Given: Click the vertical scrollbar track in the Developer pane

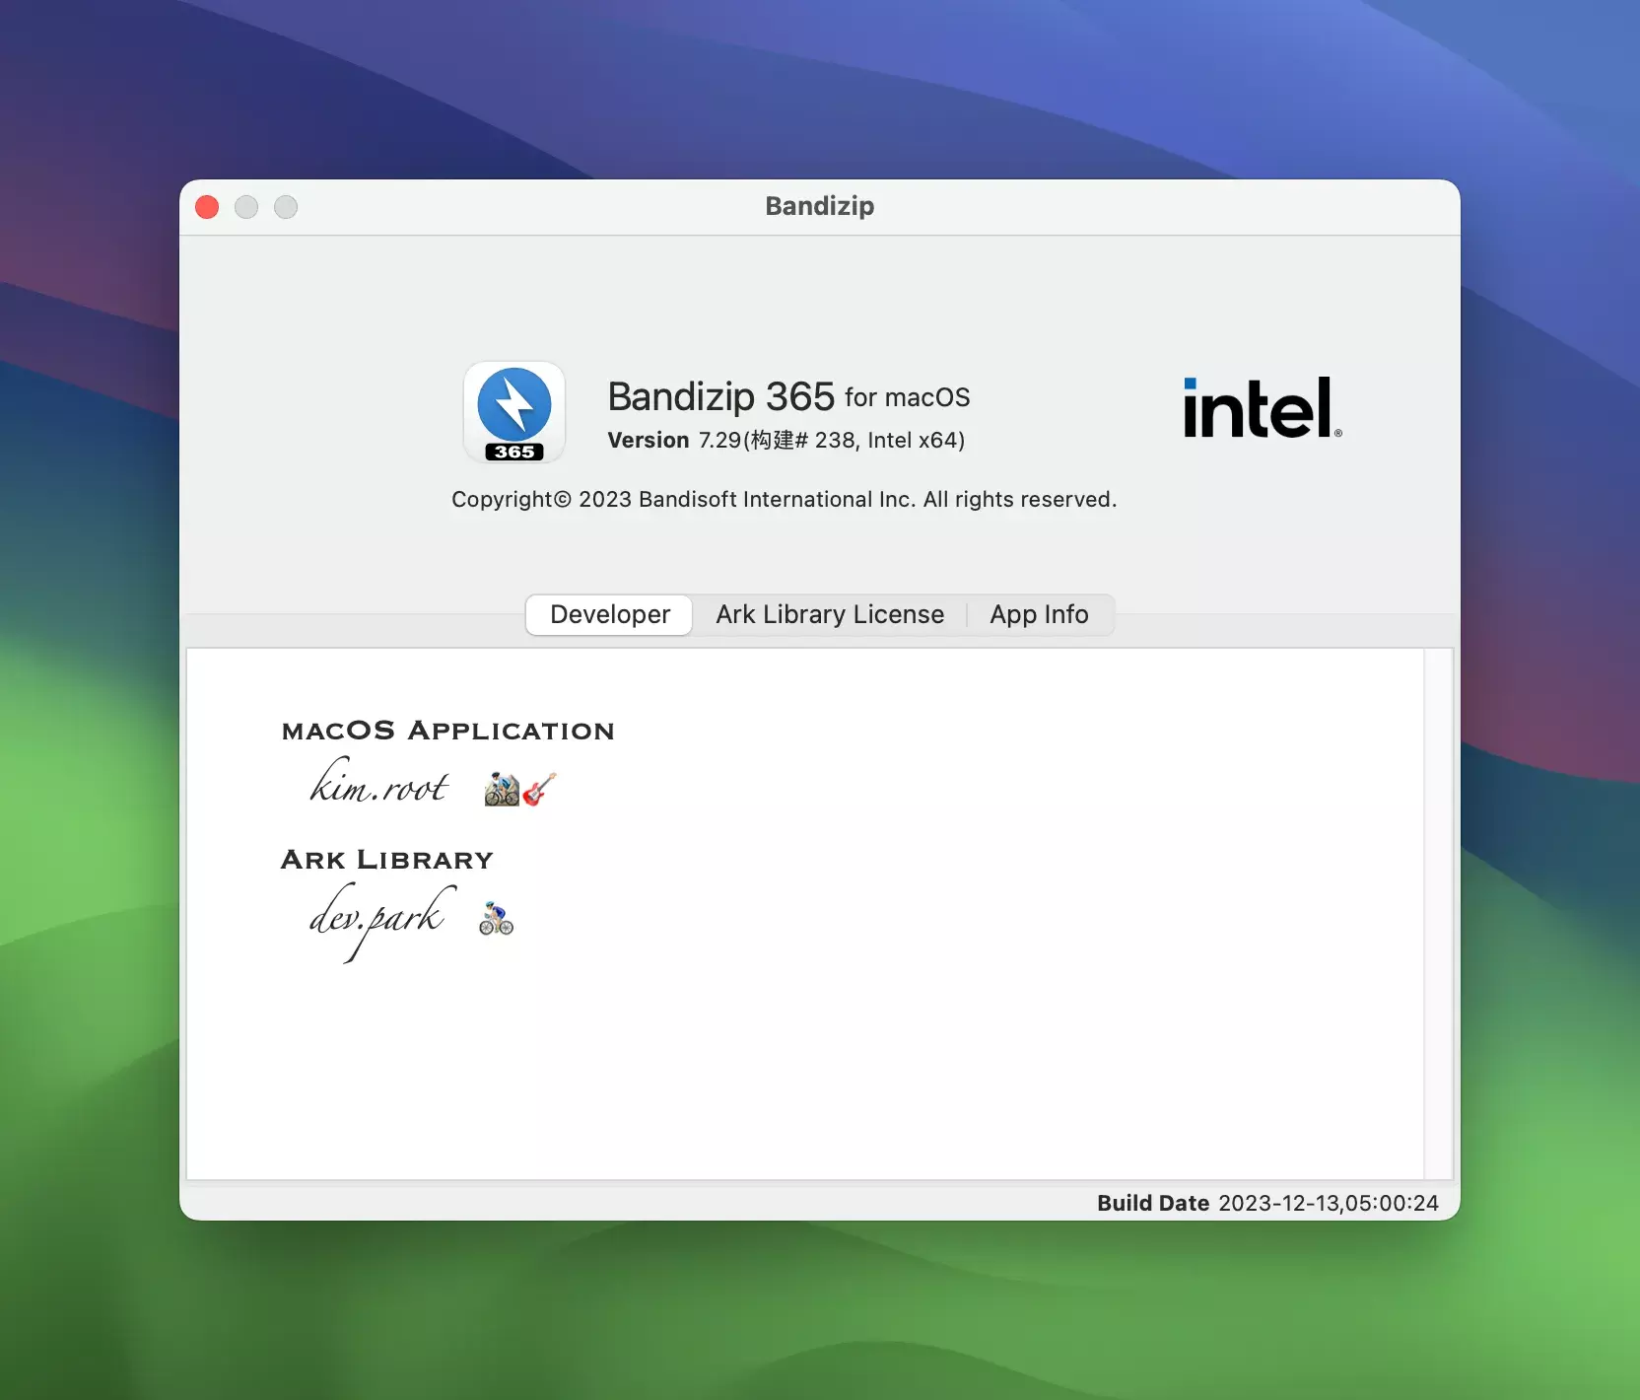Looking at the screenshot, I should [x=1439, y=913].
